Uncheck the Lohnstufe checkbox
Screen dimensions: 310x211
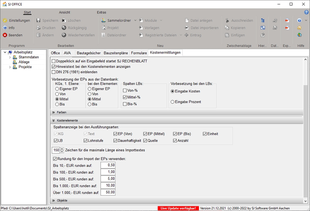click(x=85, y=141)
